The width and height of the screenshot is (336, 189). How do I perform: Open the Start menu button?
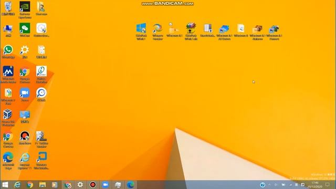5,185
